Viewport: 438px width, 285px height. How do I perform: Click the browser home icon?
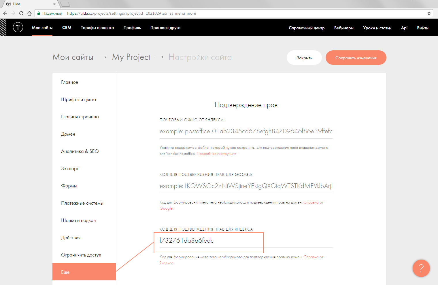pyautogui.click(x=29, y=13)
